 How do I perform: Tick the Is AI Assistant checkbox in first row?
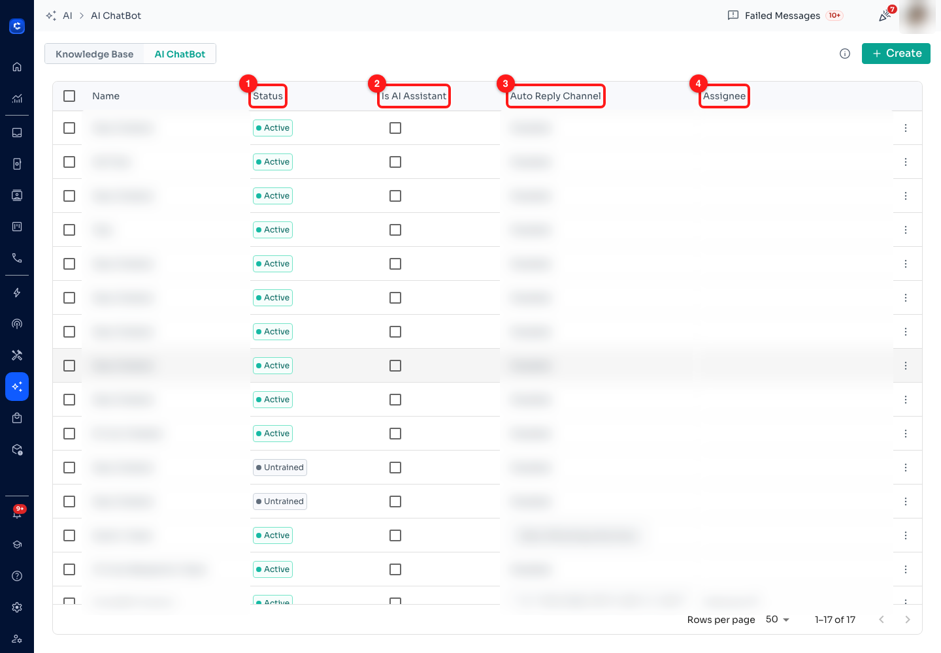(x=395, y=128)
